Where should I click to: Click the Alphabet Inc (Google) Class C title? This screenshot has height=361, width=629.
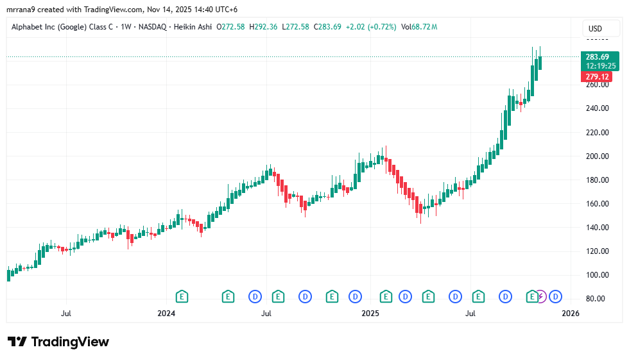click(x=62, y=27)
